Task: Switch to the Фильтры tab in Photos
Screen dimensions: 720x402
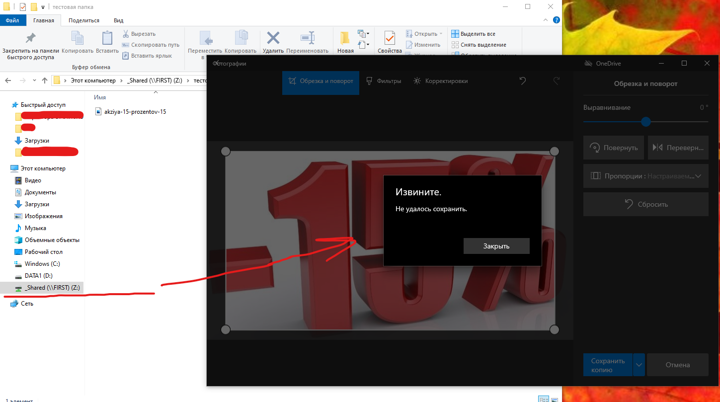Action: click(x=384, y=81)
